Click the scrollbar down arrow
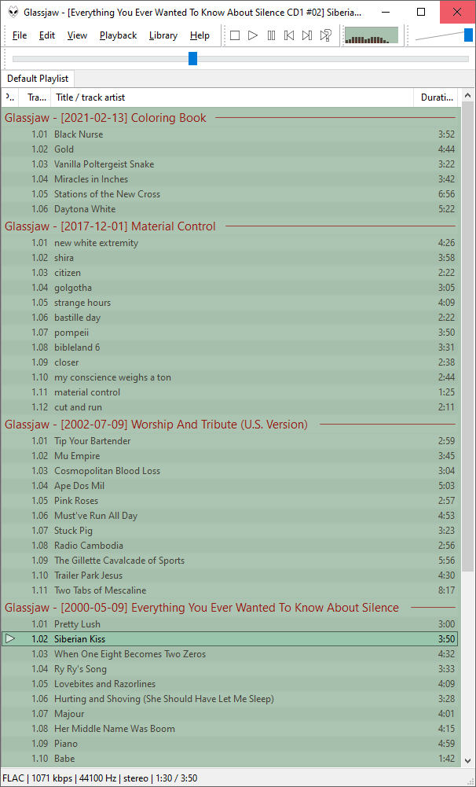Image resolution: width=476 pixels, height=787 pixels. click(x=467, y=761)
